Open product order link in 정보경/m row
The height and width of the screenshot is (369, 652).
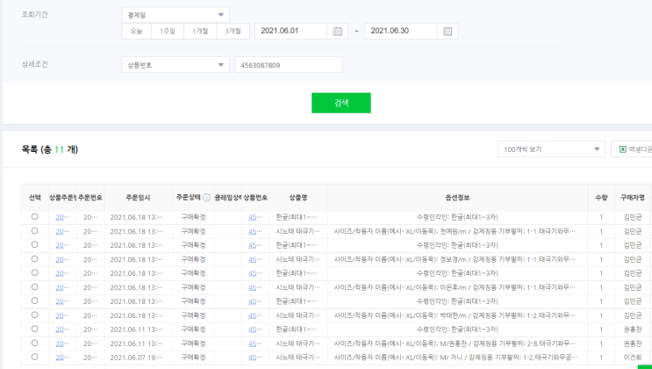coord(60,259)
